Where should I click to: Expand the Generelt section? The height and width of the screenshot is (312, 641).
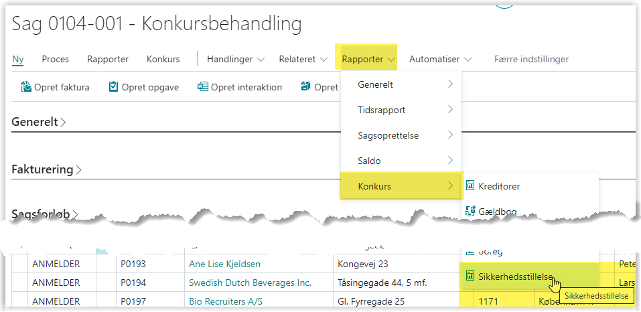click(x=39, y=122)
